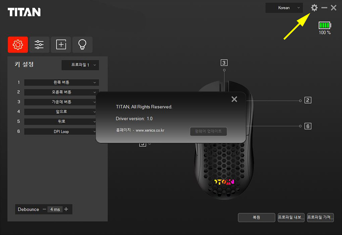Click mouse button marker 3
342x235 pixels.
coord(224,63)
